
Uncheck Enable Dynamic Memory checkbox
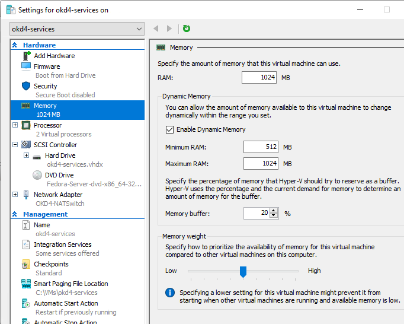169,129
